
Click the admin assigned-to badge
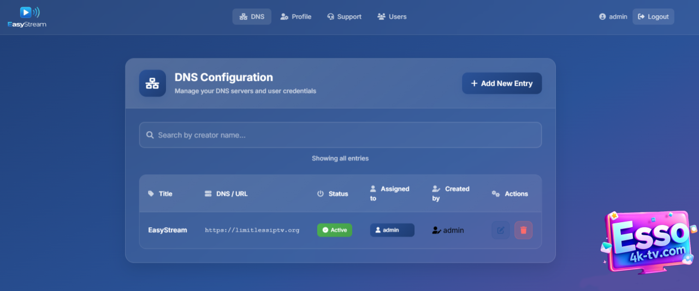(392, 230)
